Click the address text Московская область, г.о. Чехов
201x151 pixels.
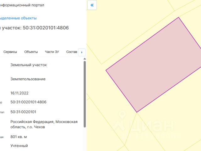pyautogui.click(x=44, y=124)
